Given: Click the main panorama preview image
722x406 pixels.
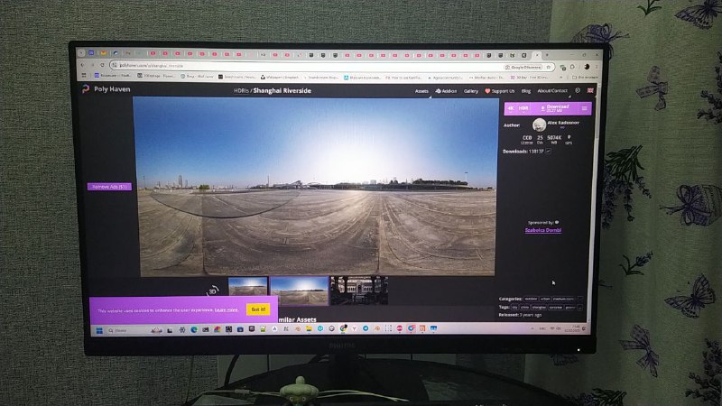Looking at the screenshot, I should click(314, 187).
